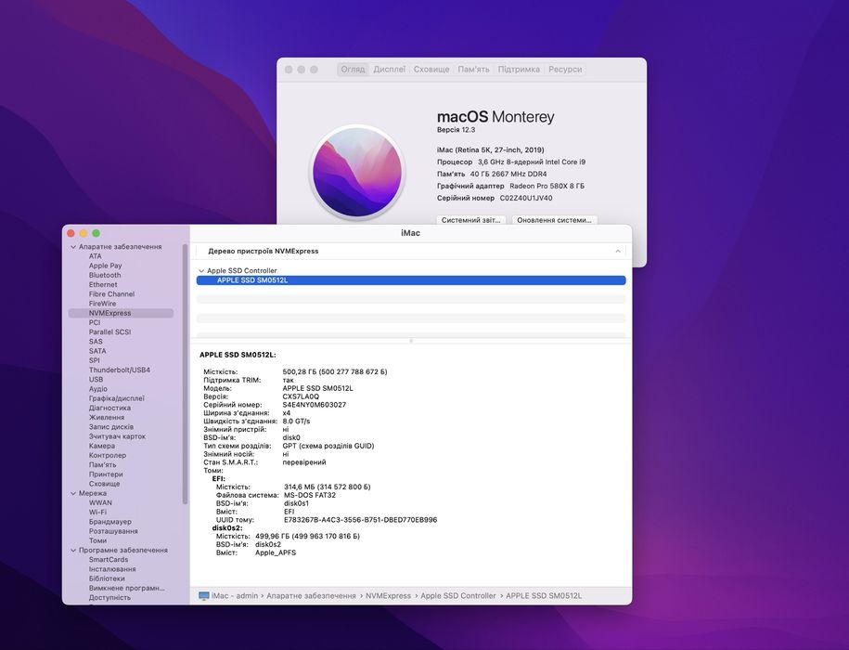
Task: Click the UUID value E783267B-A4C3-3556-B751-DBED770EB996
Action: 360,519
